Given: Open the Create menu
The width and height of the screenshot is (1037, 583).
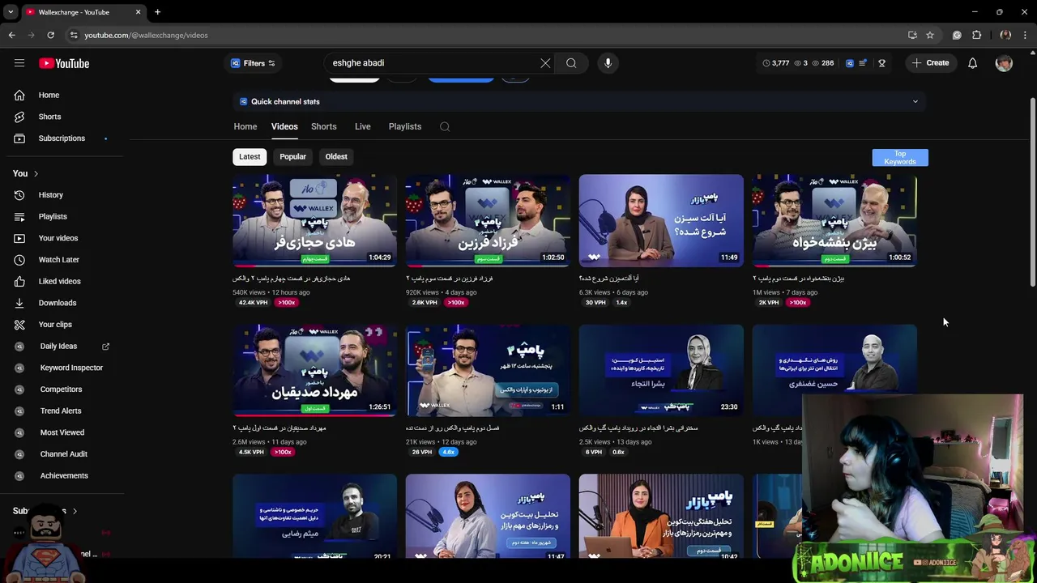Looking at the screenshot, I should tap(929, 63).
